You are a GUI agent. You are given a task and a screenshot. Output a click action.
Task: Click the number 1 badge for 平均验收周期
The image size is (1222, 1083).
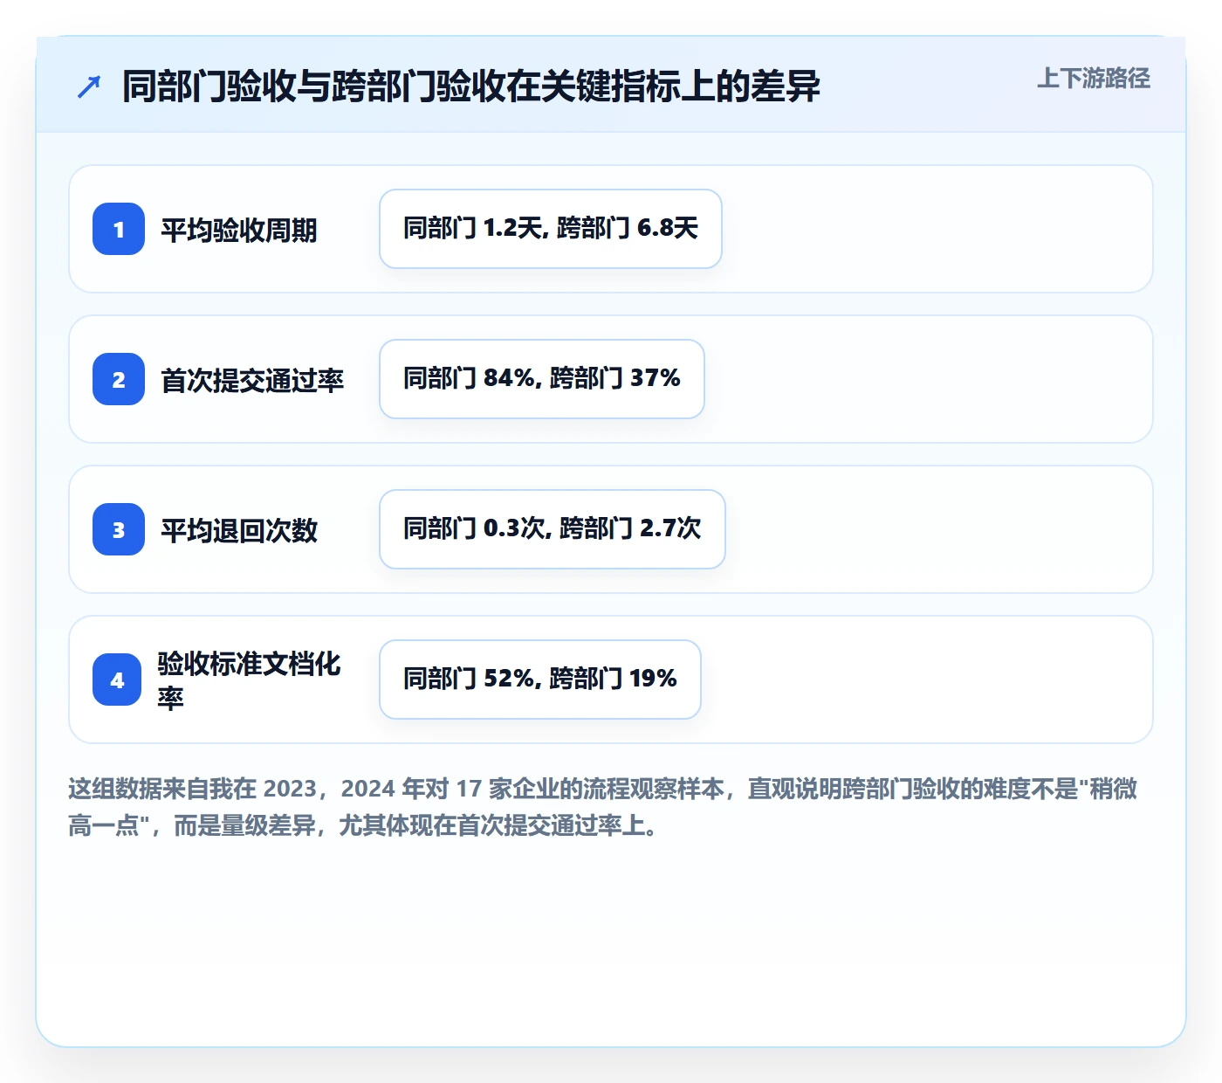(119, 229)
